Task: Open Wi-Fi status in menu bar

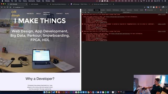Action: [144, 1]
